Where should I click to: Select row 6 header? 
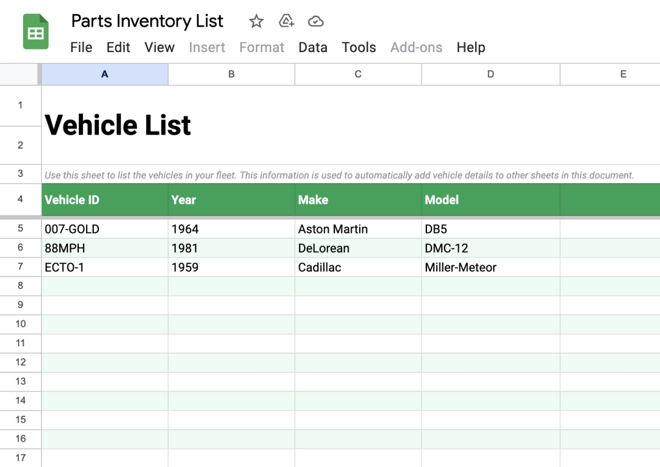(20, 248)
